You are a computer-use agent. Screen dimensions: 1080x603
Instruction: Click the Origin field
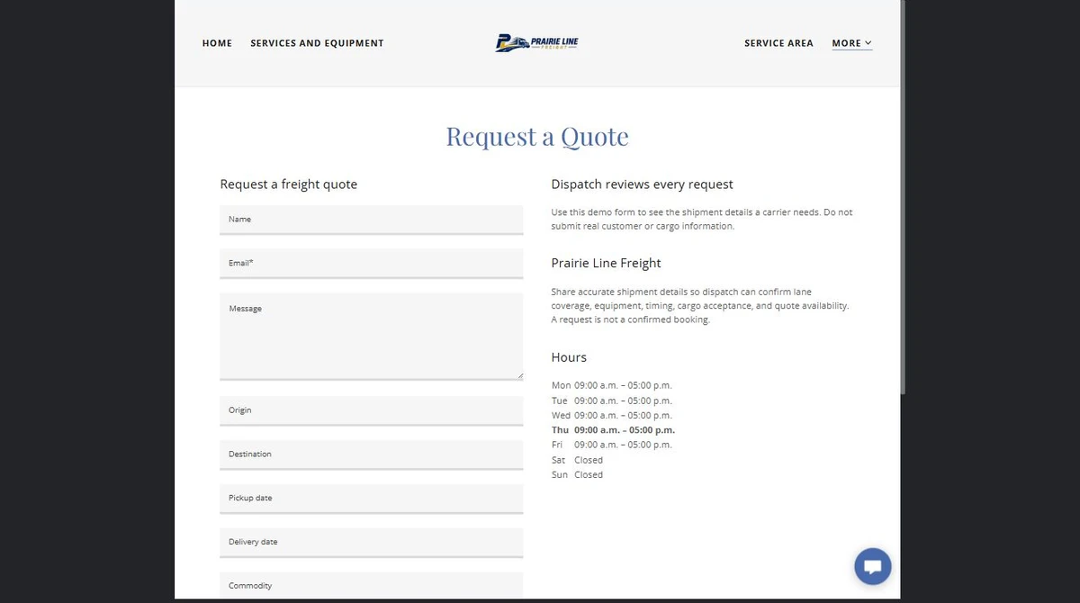point(371,410)
